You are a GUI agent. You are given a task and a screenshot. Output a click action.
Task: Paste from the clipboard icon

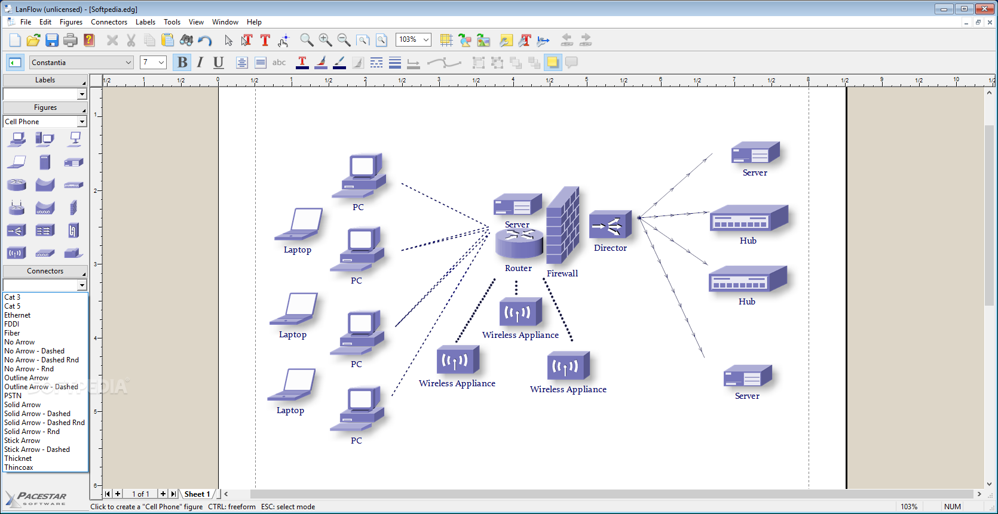coord(168,40)
